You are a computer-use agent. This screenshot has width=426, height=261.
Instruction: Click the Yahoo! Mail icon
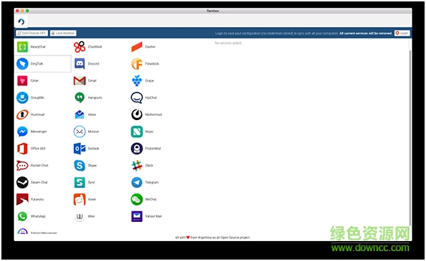[136, 216]
